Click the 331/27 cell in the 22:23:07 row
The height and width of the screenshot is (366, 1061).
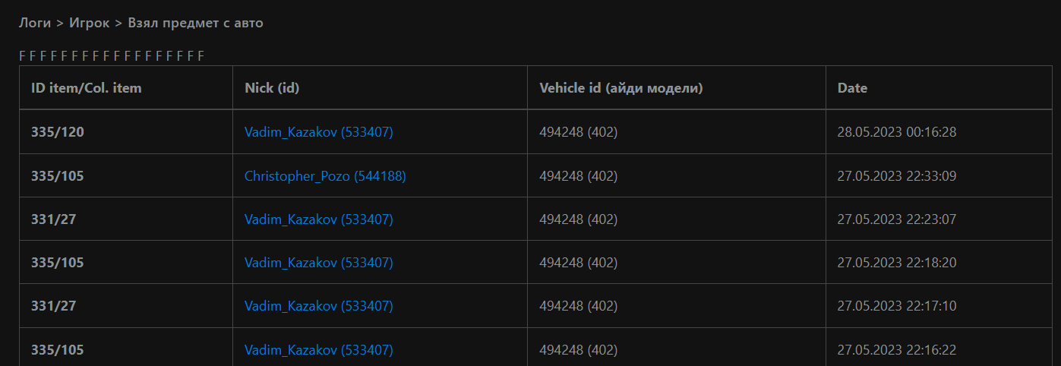[53, 219]
